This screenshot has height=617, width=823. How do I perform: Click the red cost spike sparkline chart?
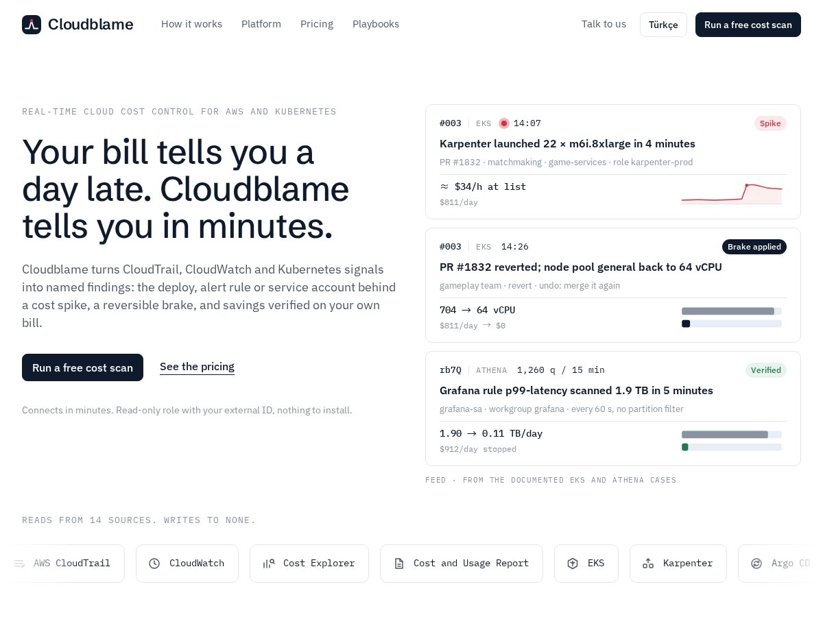pyautogui.click(x=732, y=194)
